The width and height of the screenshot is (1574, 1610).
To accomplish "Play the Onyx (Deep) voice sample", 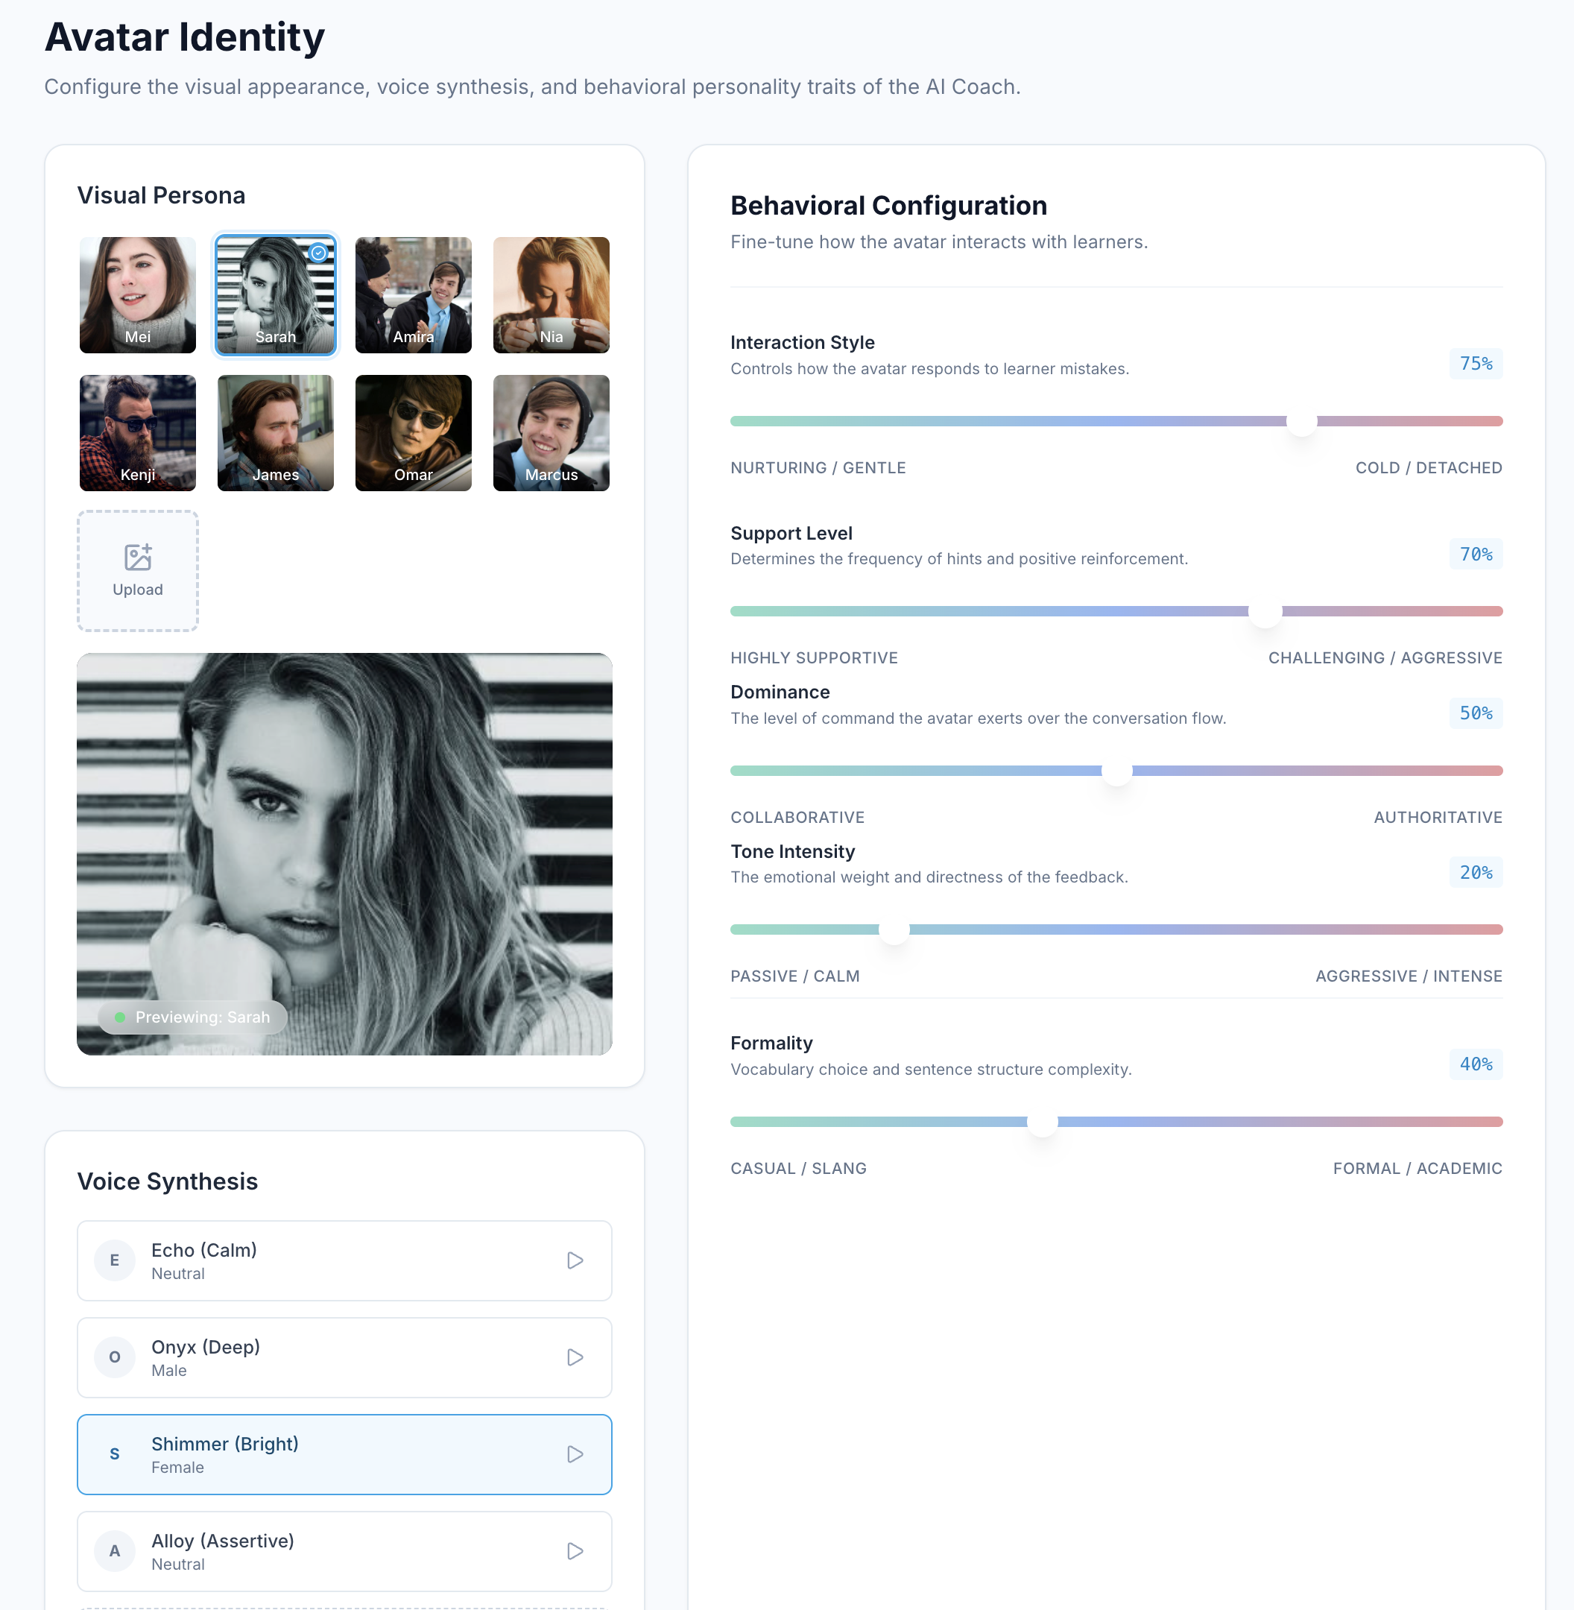I will (575, 1357).
